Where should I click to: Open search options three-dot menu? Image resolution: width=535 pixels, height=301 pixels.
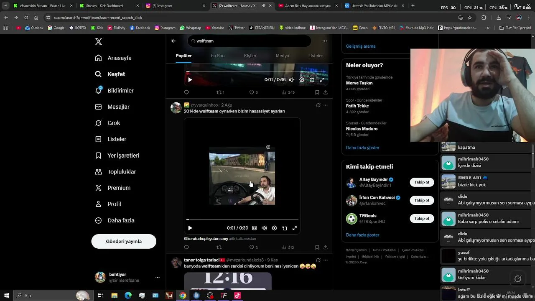[324, 41]
